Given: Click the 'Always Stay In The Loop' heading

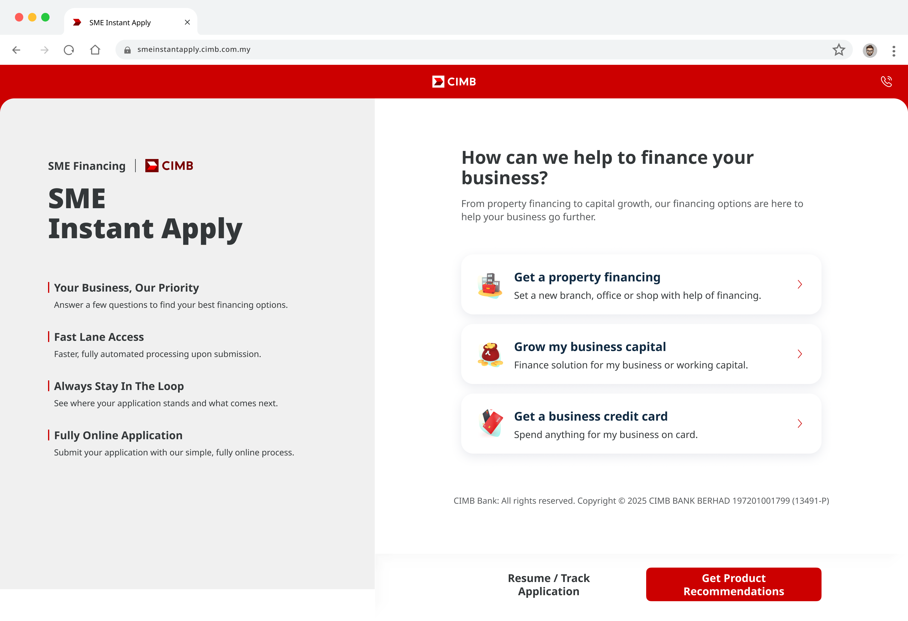Looking at the screenshot, I should click(119, 386).
